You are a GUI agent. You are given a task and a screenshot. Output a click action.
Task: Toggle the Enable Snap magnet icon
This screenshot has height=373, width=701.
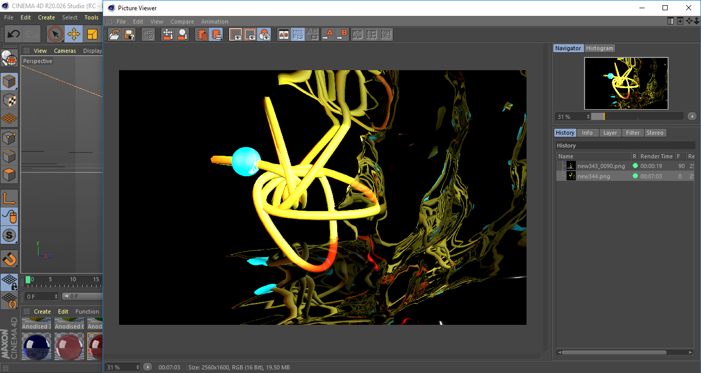pyautogui.click(x=9, y=259)
